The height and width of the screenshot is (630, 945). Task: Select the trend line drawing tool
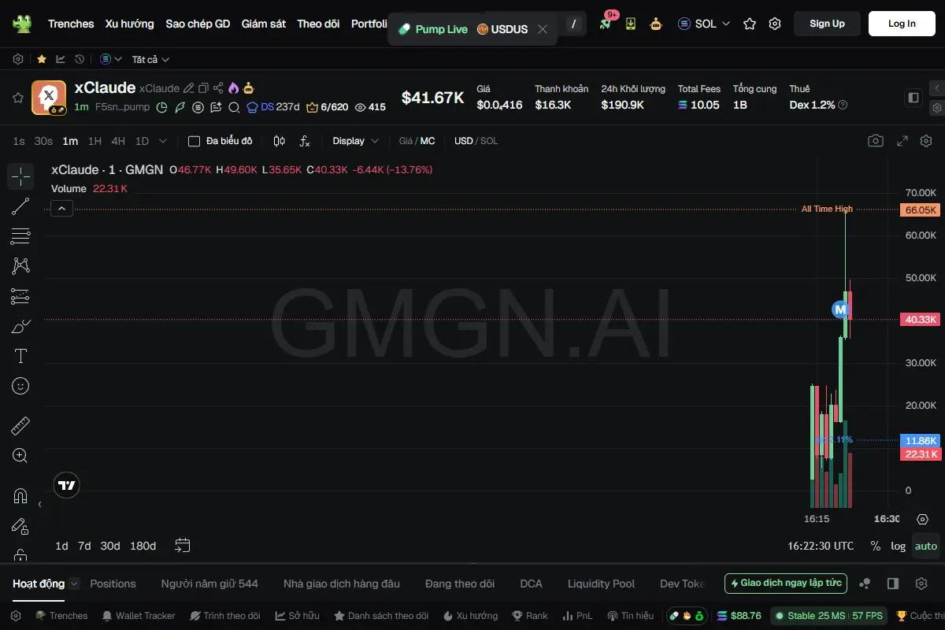point(20,207)
